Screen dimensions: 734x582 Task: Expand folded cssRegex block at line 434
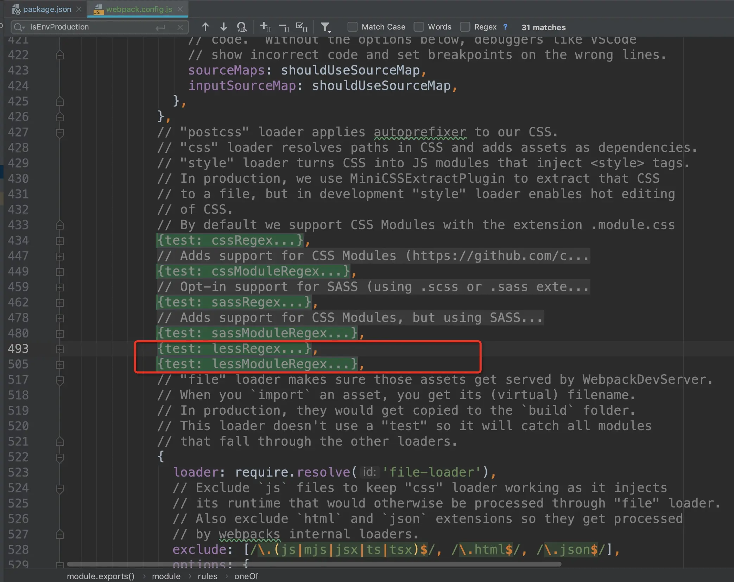pyautogui.click(x=60, y=241)
